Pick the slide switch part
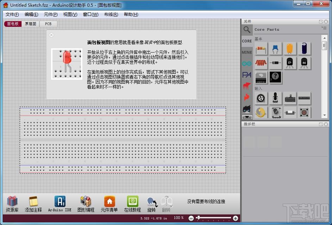 tap(290, 112)
